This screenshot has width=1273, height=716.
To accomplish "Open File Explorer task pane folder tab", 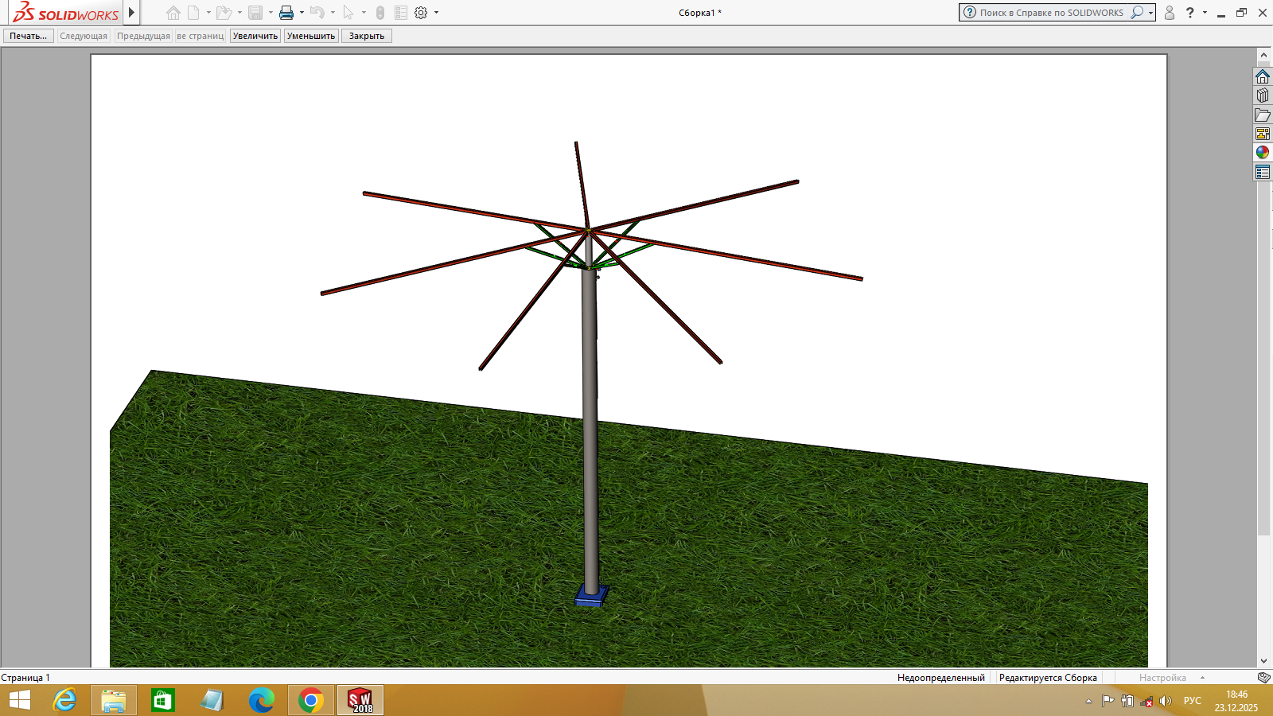I will click(x=1263, y=115).
